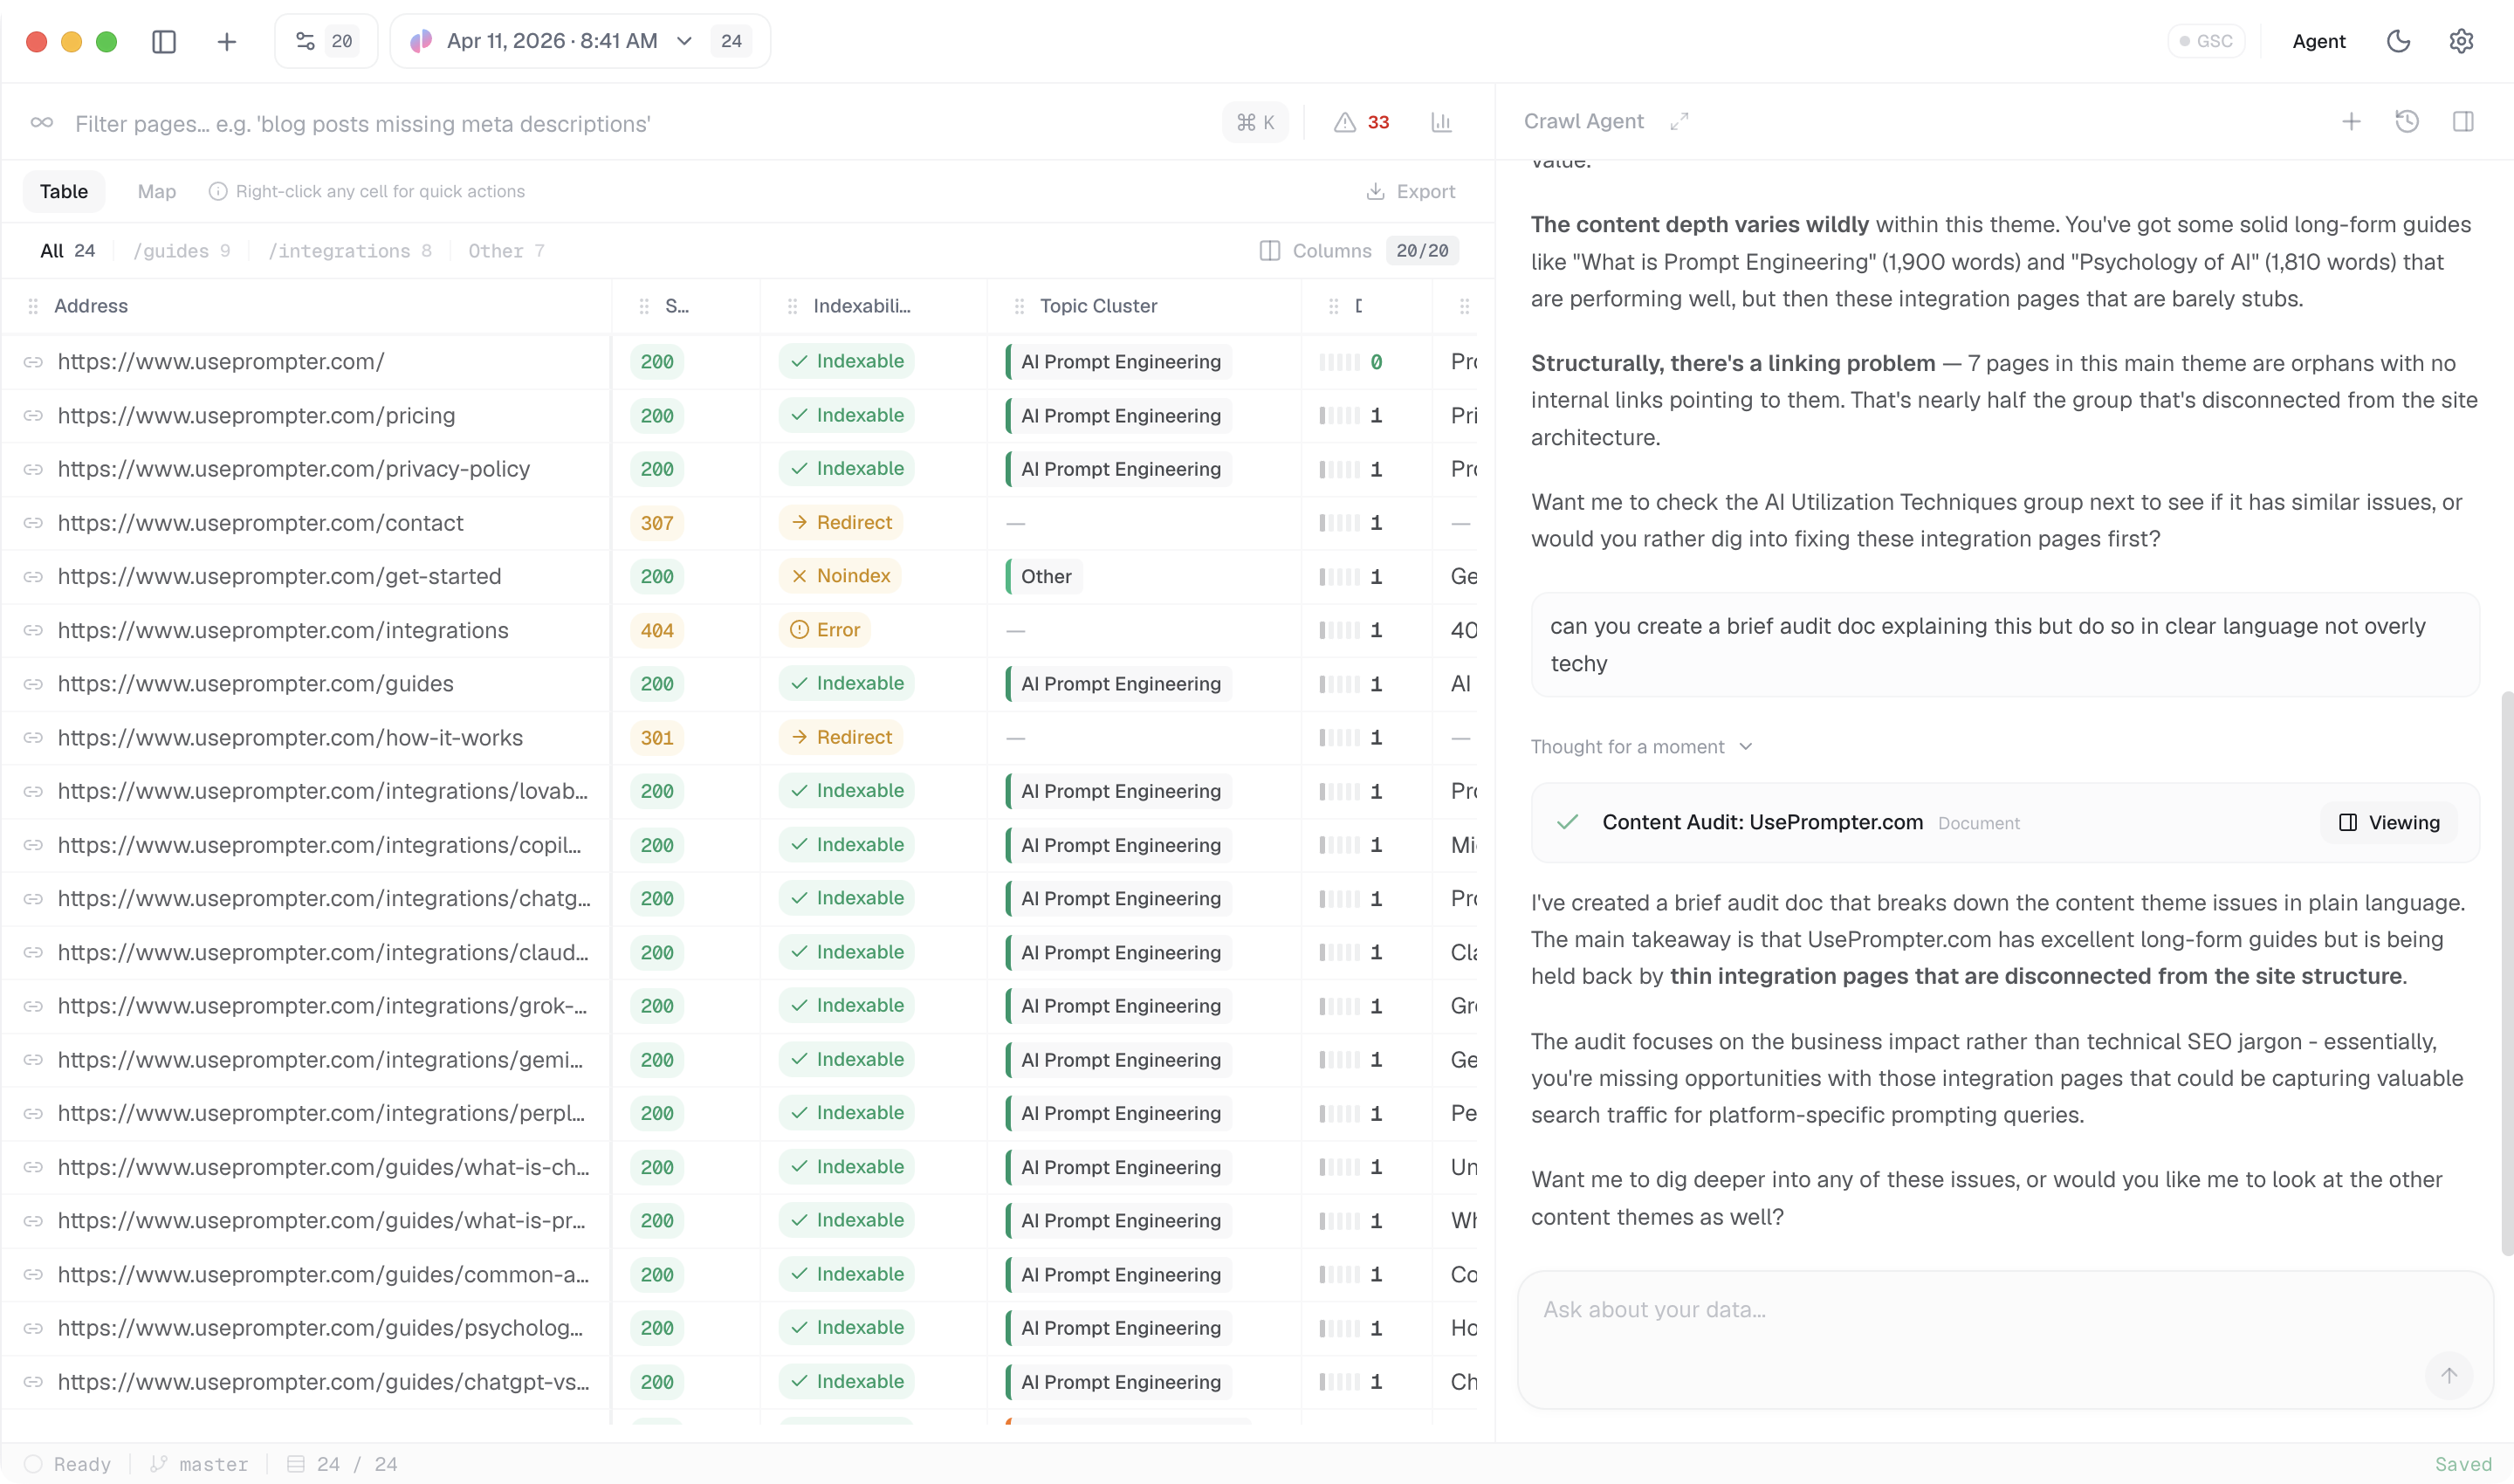Screen dimensions: 2514x1484
Task: Click the Columns layout icon
Action: pos(1269,250)
